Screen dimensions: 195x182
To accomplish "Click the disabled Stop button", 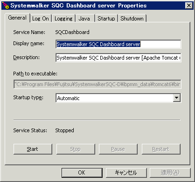I will click(x=76, y=149).
